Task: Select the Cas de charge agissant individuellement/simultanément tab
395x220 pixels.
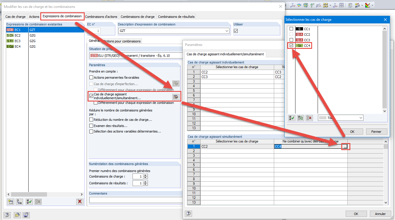Action: pyautogui.click(x=225, y=54)
